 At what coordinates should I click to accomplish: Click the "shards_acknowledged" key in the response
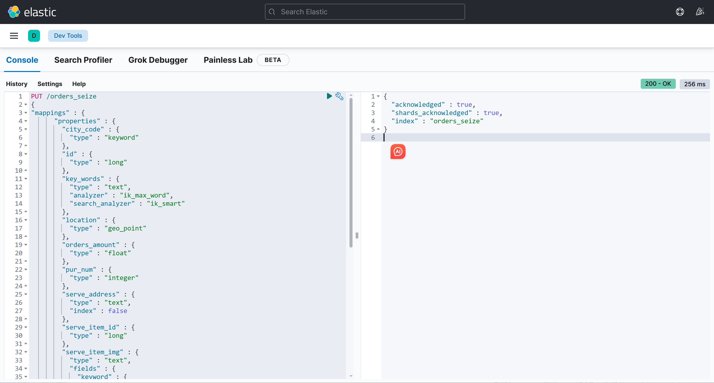click(432, 113)
